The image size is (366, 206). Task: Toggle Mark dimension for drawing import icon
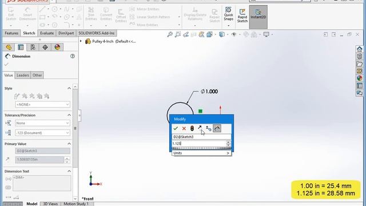point(217,128)
